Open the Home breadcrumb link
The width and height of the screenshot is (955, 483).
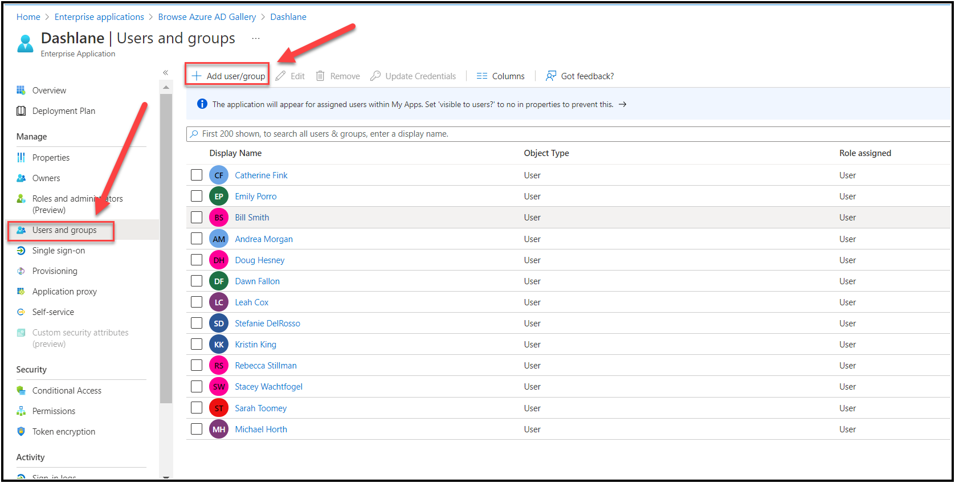point(28,17)
